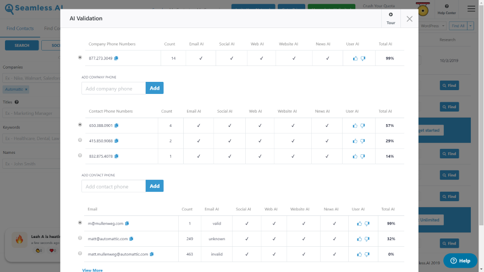Start the Tour play icon

pyautogui.click(x=391, y=14)
